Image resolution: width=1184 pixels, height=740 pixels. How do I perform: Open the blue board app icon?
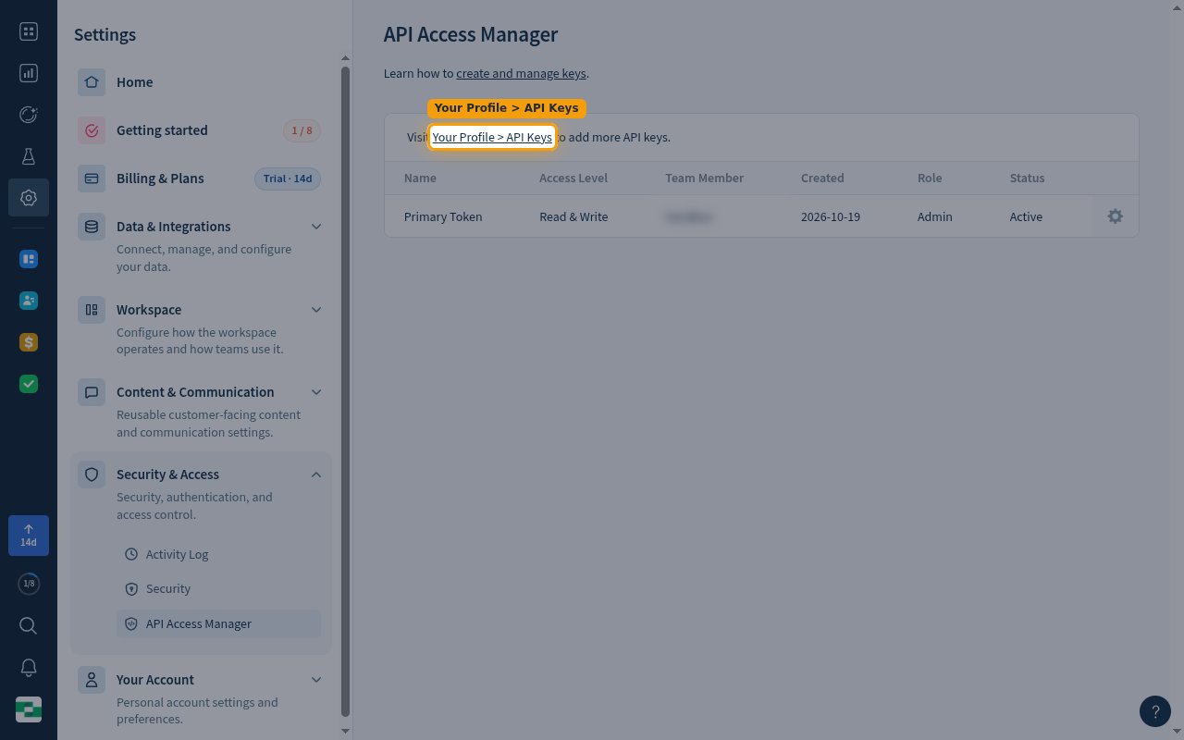pyautogui.click(x=29, y=259)
